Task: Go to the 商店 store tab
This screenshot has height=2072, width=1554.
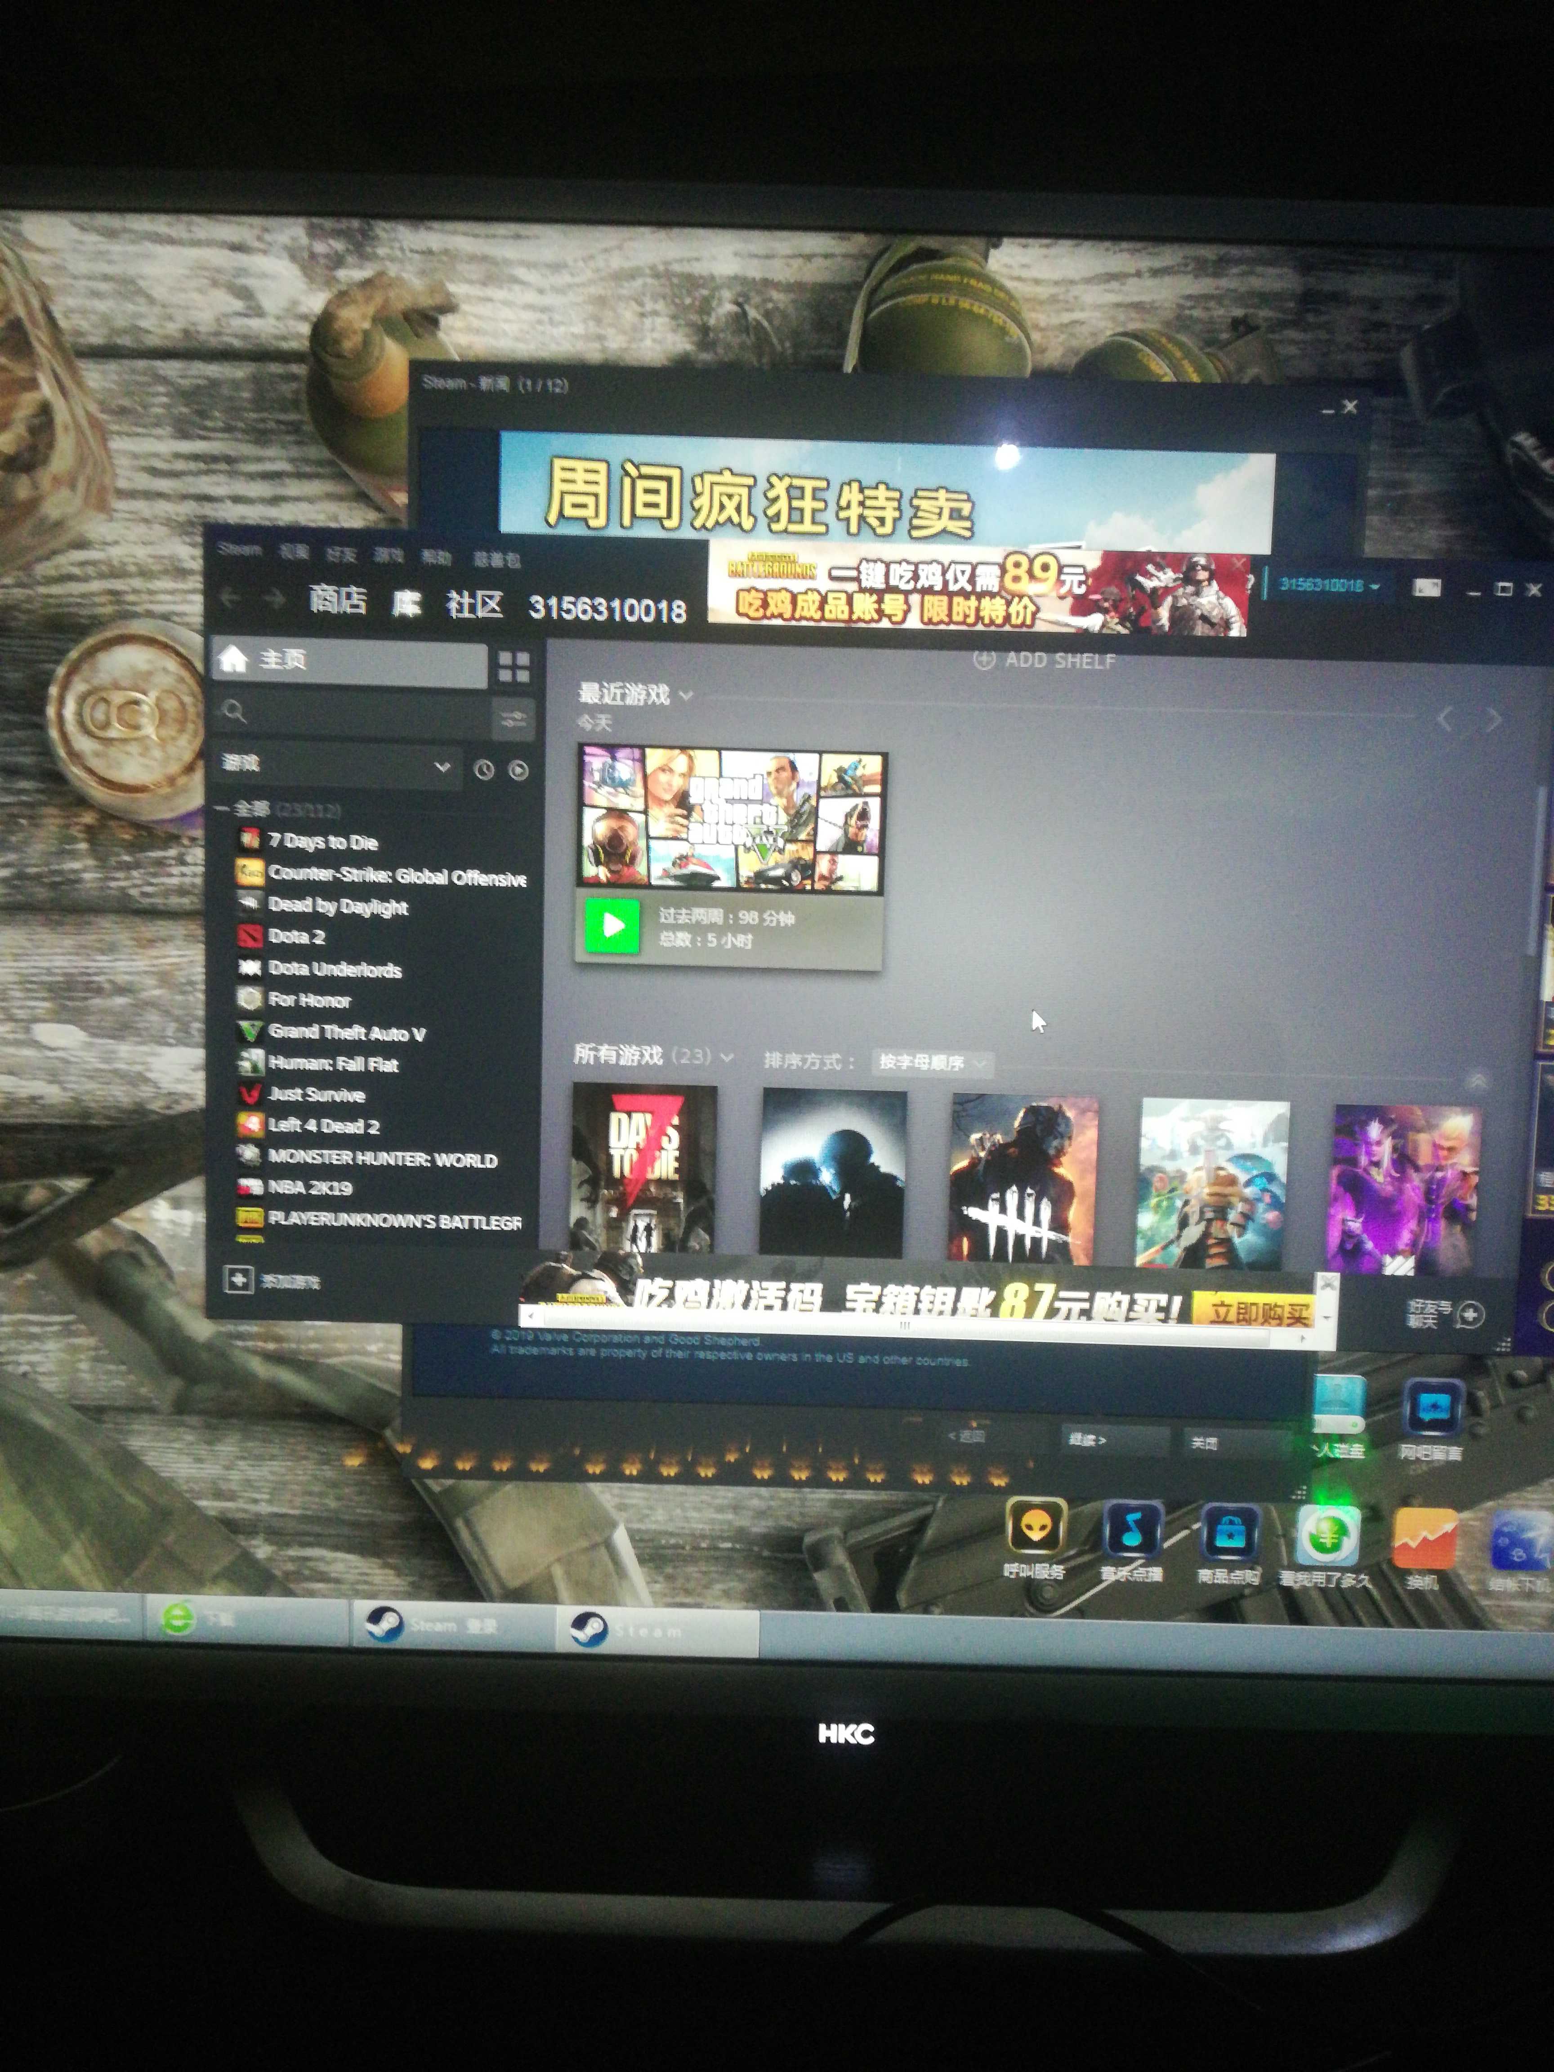Action: pos(337,599)
